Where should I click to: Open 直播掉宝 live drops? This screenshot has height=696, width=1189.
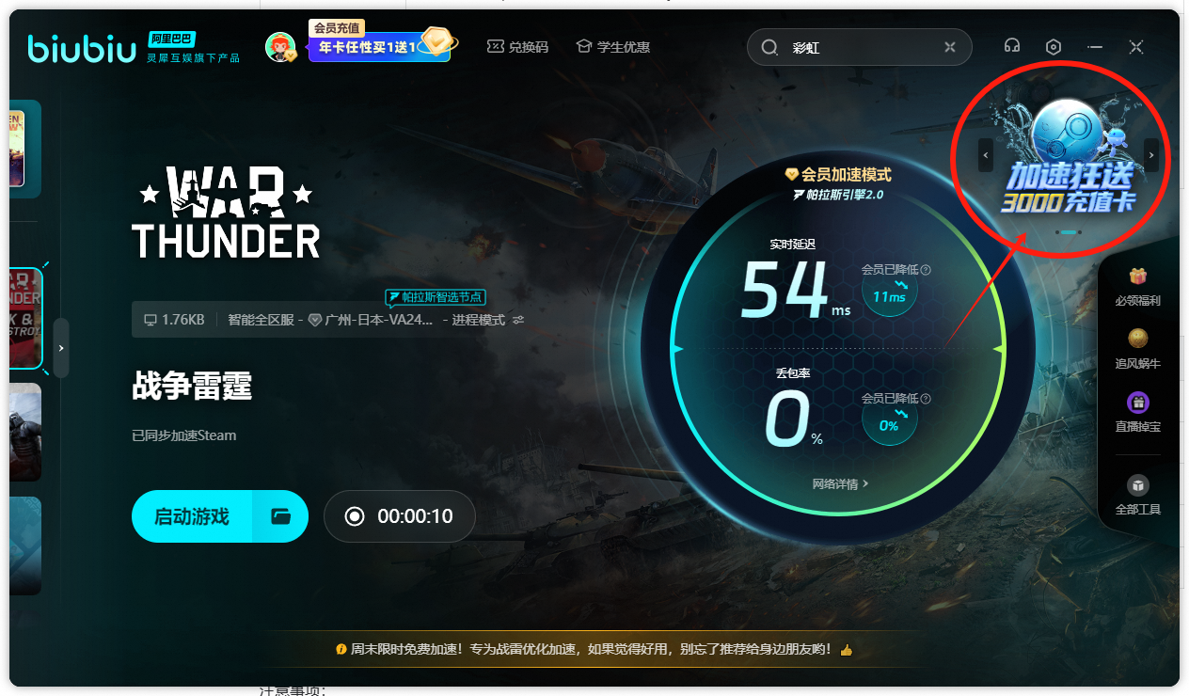coord(1138,414)
